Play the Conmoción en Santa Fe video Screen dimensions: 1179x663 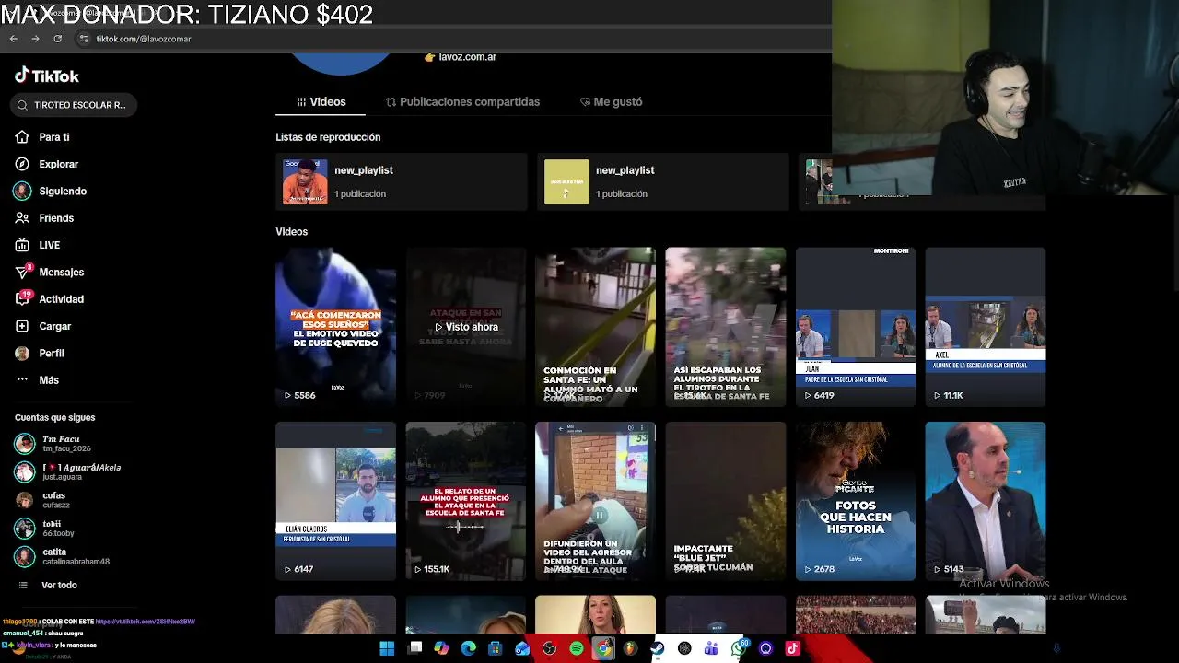point(596,326)
